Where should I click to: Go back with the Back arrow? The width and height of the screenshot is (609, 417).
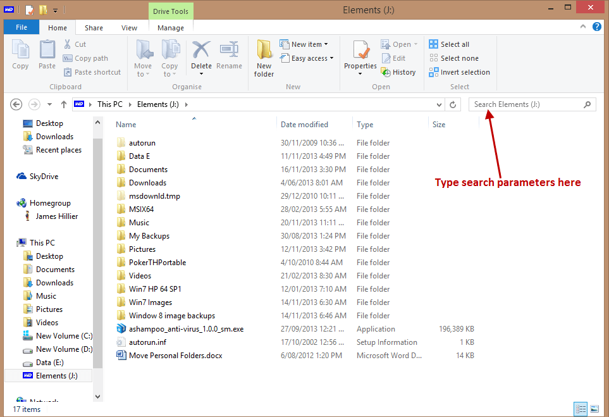click(x=16, y=104)
